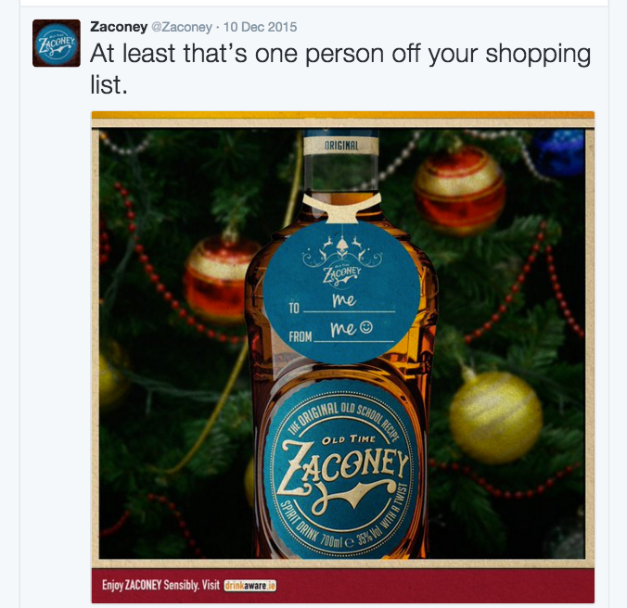The image size is (627, 608).
Task: Click the orange strip atop the image
Action: tap(342, 115)
